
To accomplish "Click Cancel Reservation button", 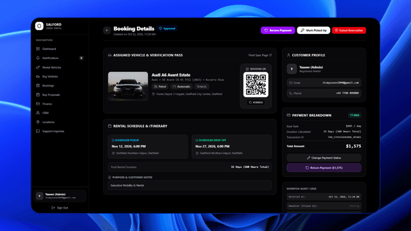I will (349, 30).
